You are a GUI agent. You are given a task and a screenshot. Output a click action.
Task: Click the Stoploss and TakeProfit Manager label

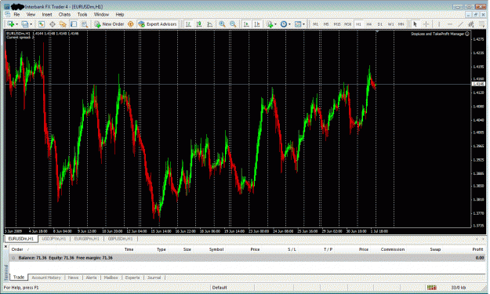coord(437,34)
